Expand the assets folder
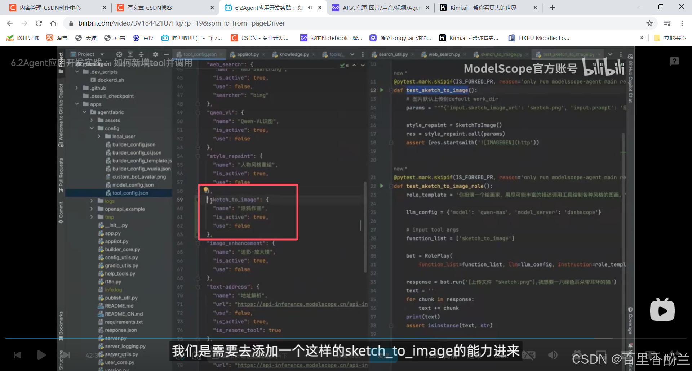The width and height of the screenshot is (692, 371). (92, 120)
